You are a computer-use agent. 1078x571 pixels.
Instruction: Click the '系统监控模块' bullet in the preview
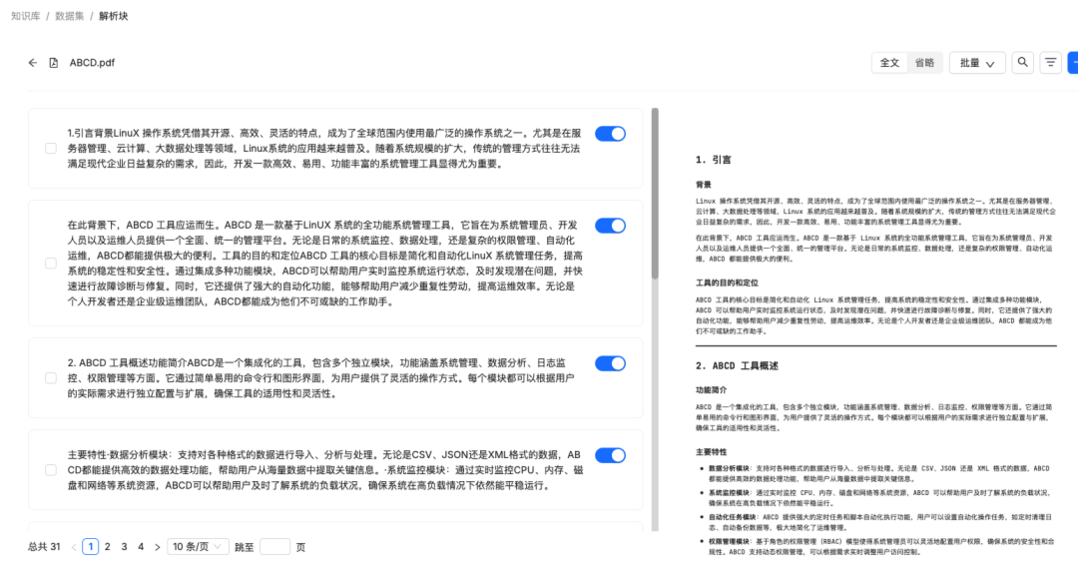coord(729,493)
